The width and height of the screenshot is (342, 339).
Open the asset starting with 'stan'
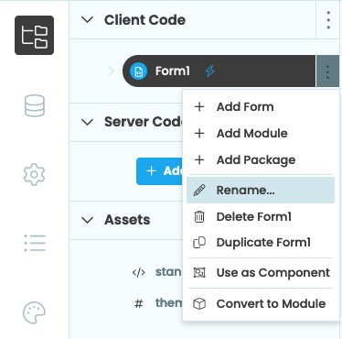click(168, 272)
